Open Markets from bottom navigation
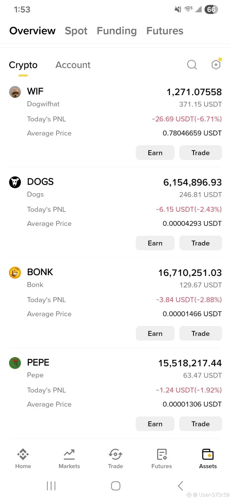The height and width of the screenshot is (500, 231). [x=69, y=458]
